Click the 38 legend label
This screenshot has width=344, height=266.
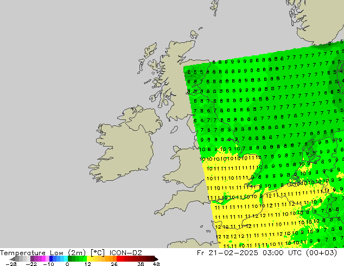click(141, 264)
